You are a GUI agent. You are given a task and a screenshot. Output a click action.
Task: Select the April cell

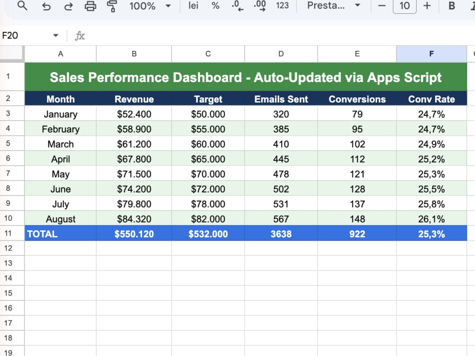(61, 159)
